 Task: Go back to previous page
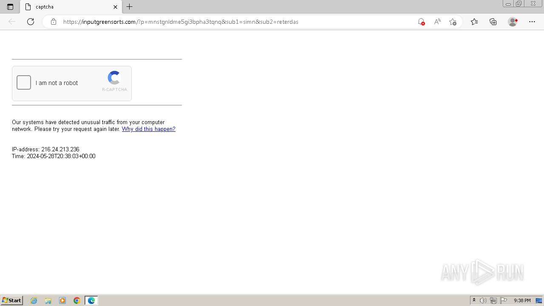[x=12, y=22]
